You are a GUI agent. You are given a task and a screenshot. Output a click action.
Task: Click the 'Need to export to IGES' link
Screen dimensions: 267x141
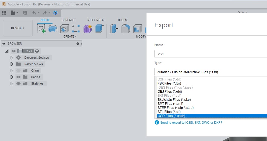191,123
